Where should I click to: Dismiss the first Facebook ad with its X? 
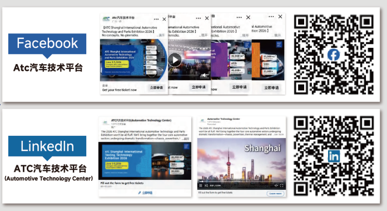164,19
